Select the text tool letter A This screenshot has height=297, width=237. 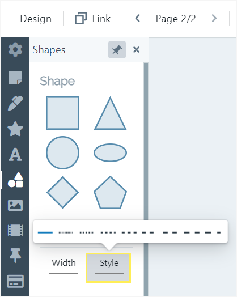point(15,154)
